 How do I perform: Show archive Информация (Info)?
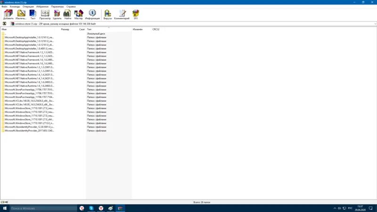[92, 15]
